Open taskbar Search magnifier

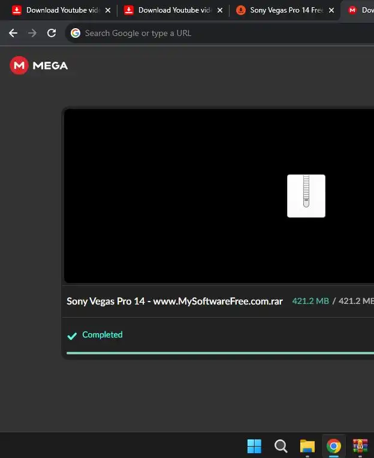[x=281, y=446]
